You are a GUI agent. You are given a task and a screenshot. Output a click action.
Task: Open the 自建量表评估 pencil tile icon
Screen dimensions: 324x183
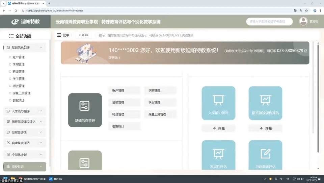265,154
